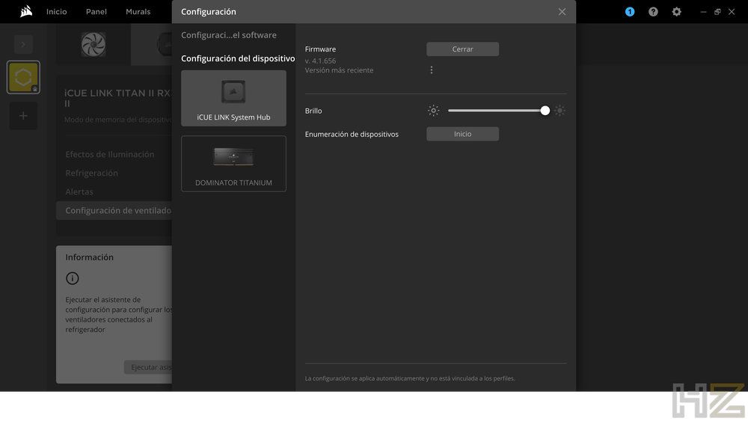
Task: Open Refrigeración section
Action: pyautogui.click(x=91, y=173)
